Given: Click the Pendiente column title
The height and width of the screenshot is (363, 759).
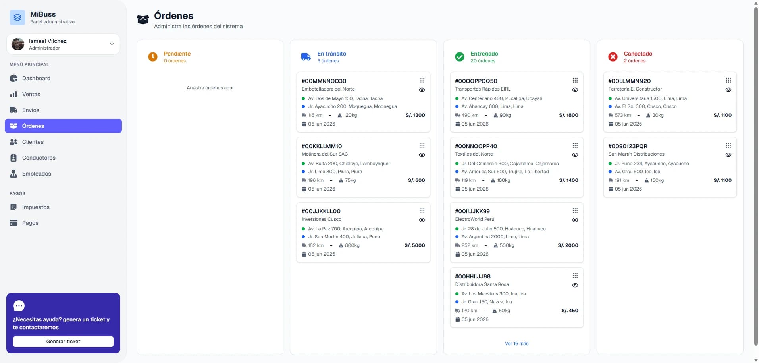Looking at the screenshot, I should pos(177,54).
